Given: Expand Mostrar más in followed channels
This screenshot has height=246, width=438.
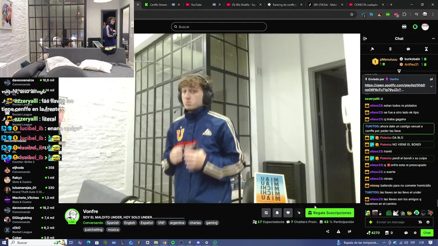Looking at the screenshot, I should coord(12,132).
